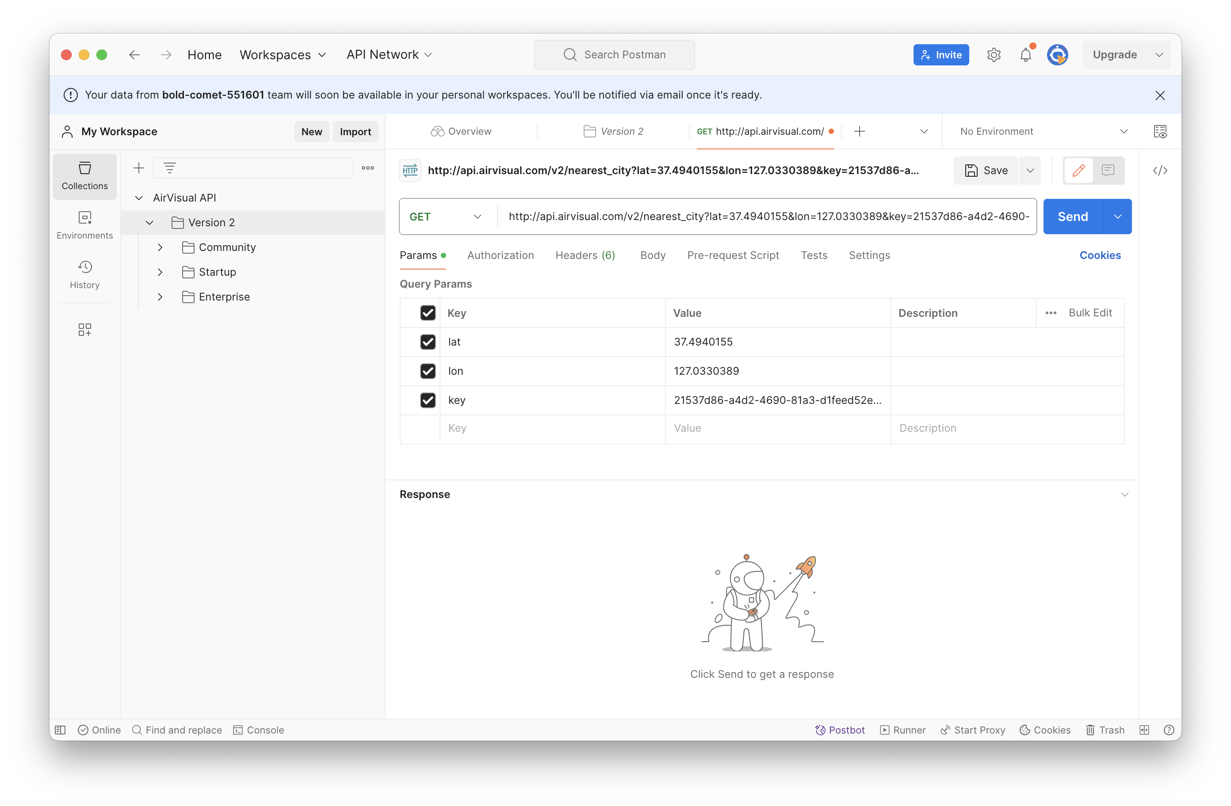Open the settings gear icon
This screenshot has width=1231, height=806.
[994, 55]
